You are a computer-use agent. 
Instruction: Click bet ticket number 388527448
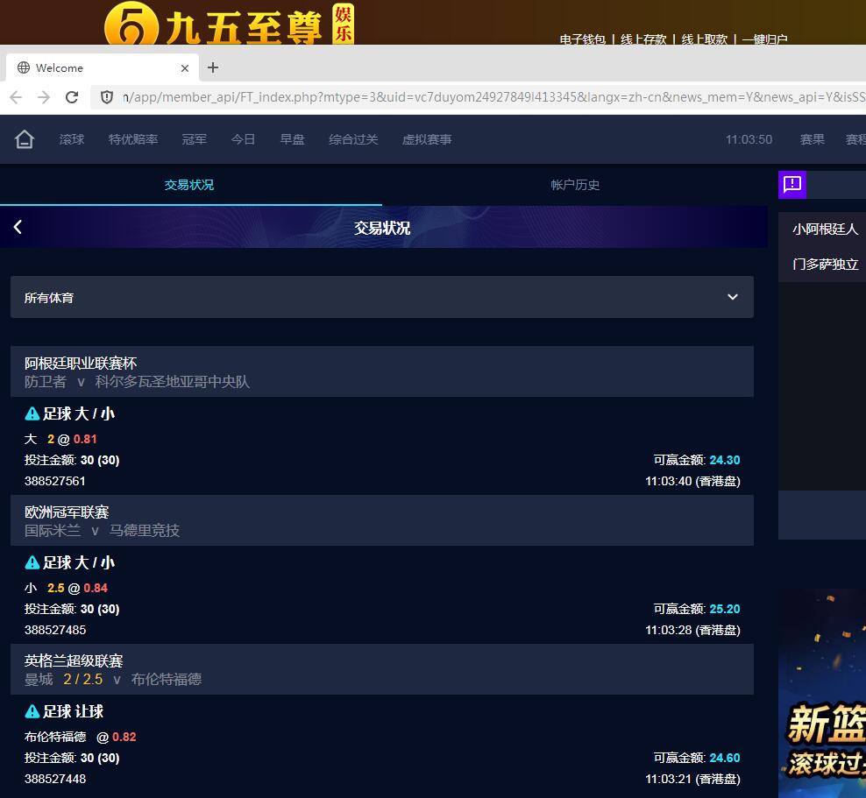[x=55, y=780]
